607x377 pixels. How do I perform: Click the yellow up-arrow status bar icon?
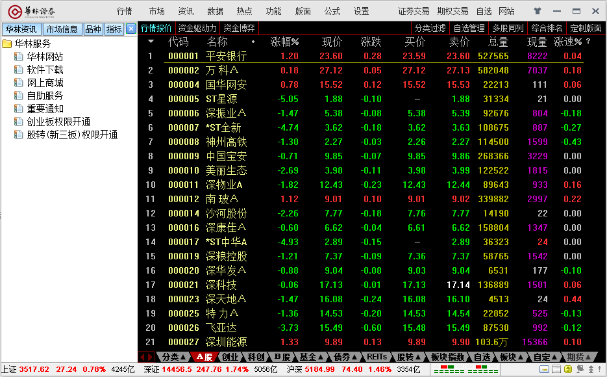568,369
